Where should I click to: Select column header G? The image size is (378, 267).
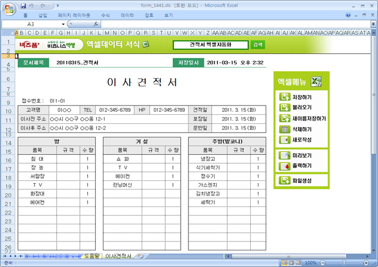[x=61, y=33]
